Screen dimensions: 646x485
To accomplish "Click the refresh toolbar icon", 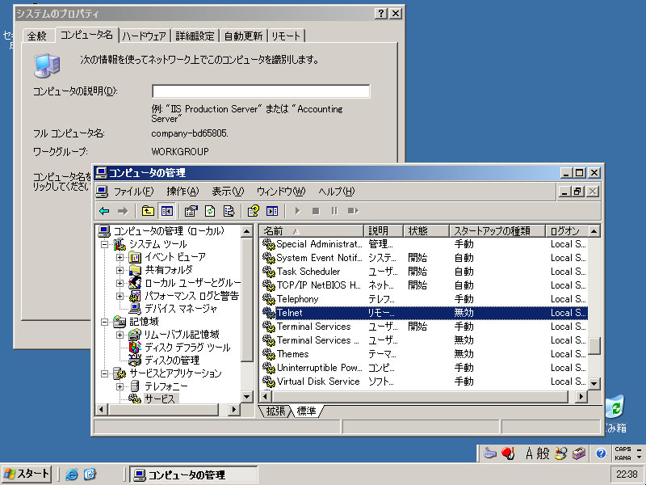I will click(210, 211).
